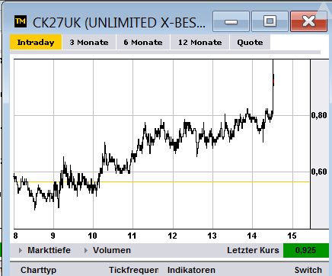Click the 12 hour label on time axis

click(x=172, y=236)
